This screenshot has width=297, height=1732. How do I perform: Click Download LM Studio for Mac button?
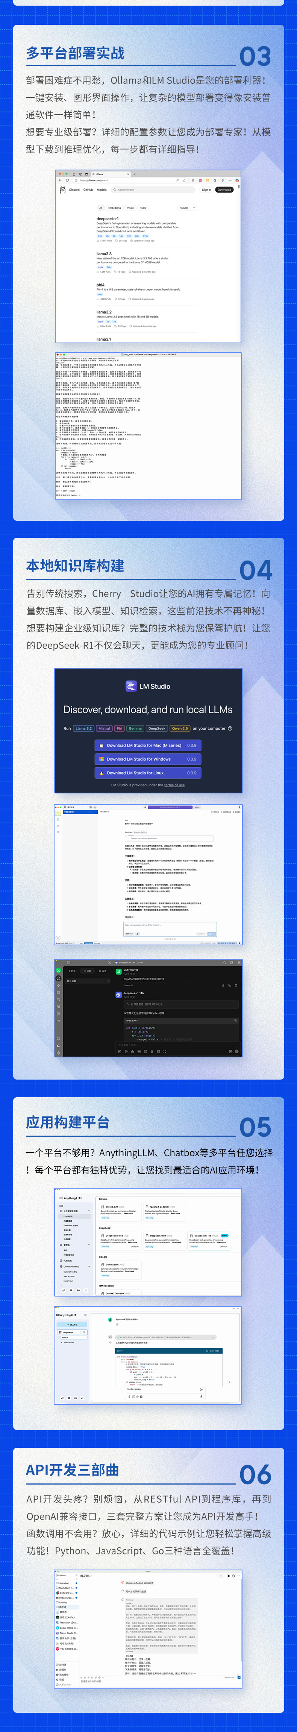148,745
